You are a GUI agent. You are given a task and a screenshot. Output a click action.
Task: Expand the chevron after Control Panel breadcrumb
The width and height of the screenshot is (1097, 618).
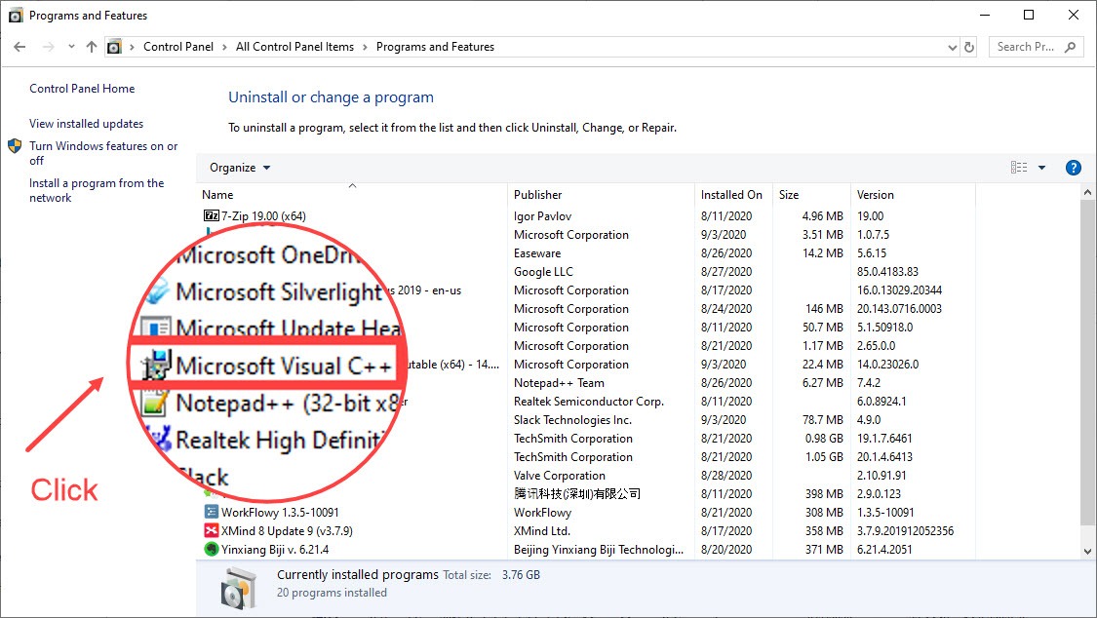tap(224, 47)
